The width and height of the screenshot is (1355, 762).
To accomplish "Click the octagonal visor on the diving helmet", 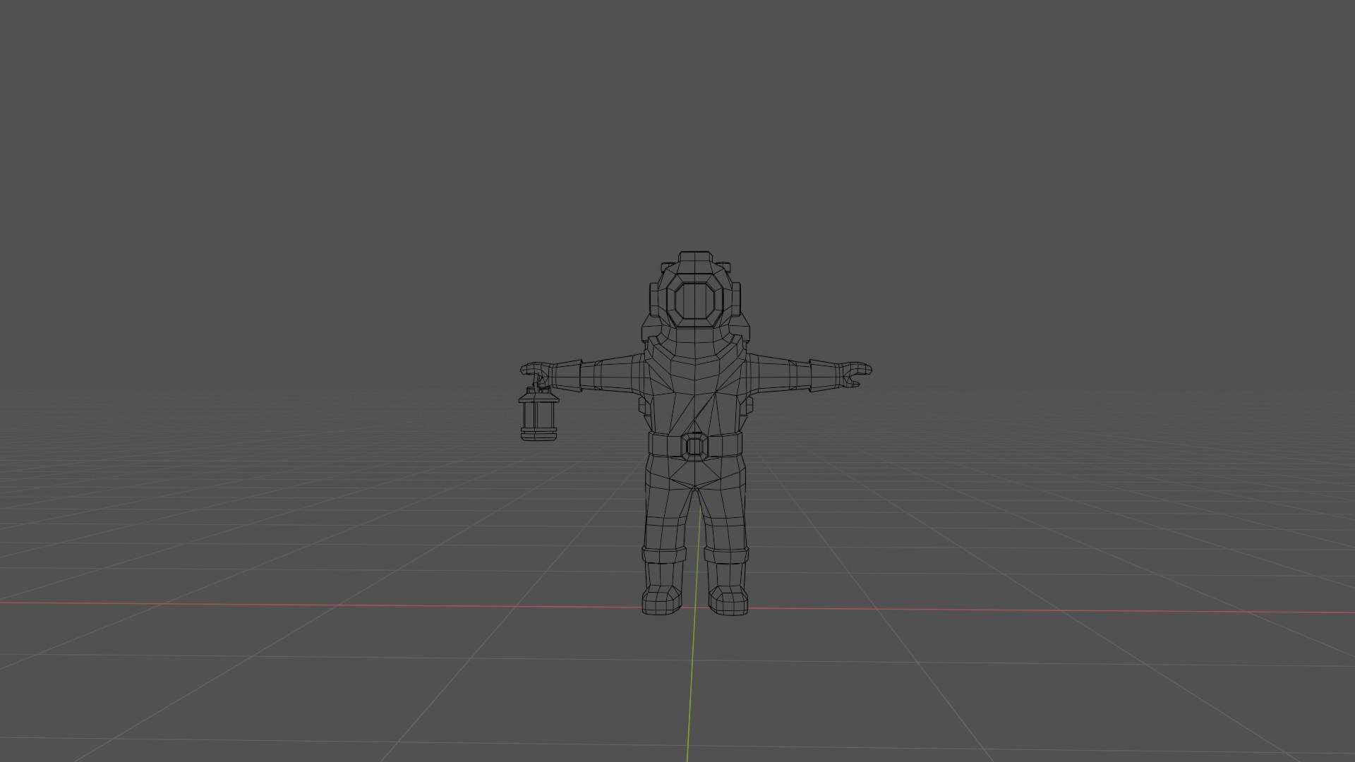I will click(696, 301).
